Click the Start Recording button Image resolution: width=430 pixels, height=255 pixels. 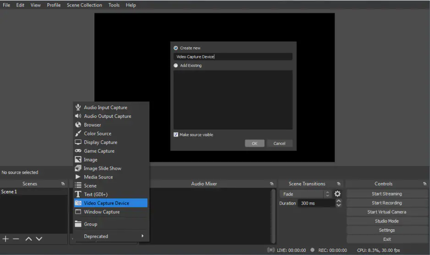pos(386,203)
